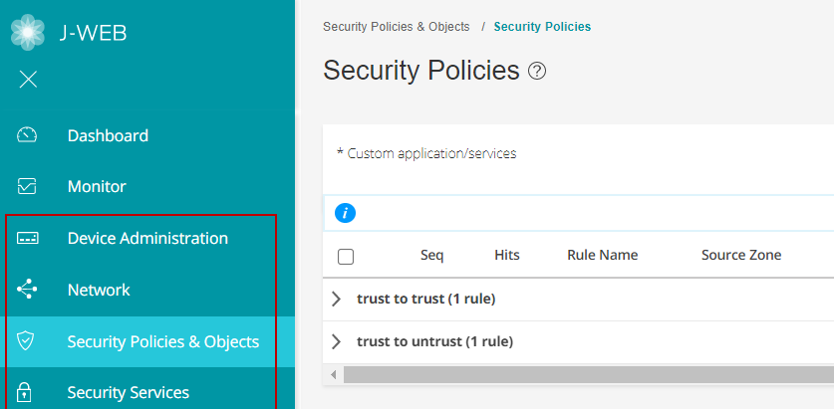Click the blue info icon
This screenshot has height=409, width=834.
[x=346, y=213]
